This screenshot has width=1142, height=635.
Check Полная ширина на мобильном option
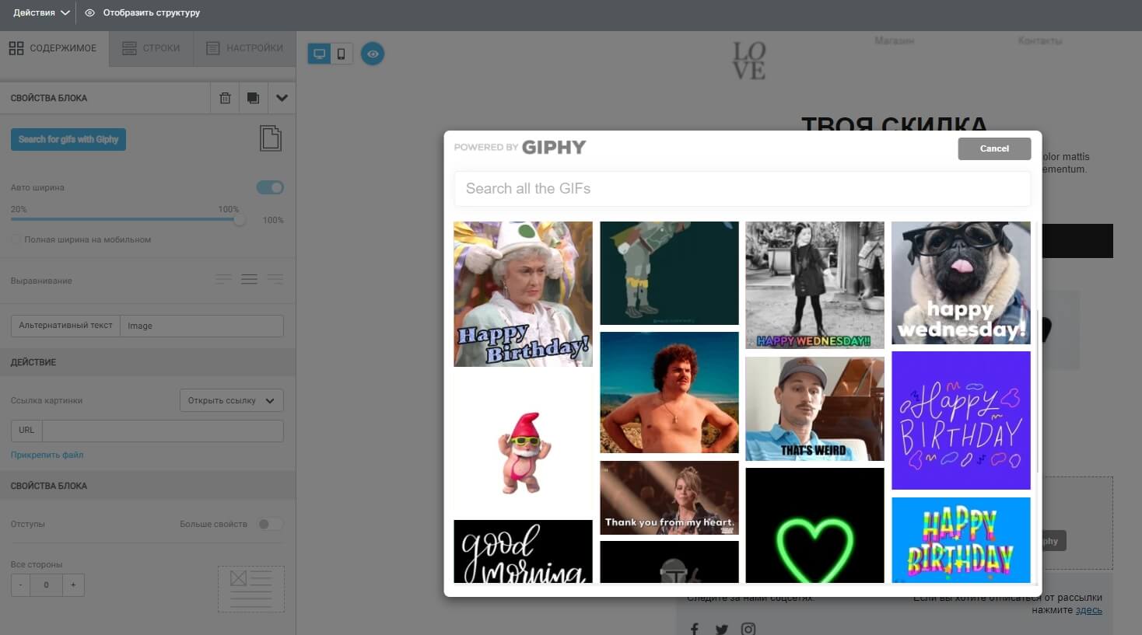(16, 239)
